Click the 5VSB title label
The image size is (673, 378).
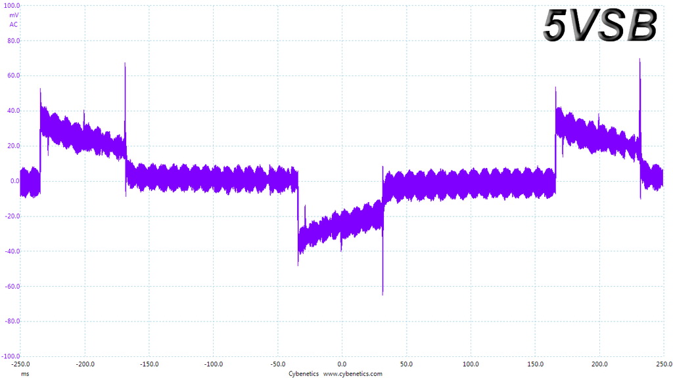(600, 26)
